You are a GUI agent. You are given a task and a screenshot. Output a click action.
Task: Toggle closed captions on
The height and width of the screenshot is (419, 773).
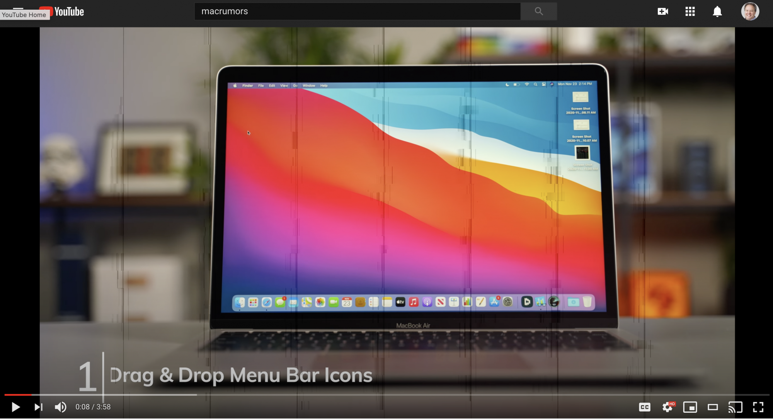(644, 407)
